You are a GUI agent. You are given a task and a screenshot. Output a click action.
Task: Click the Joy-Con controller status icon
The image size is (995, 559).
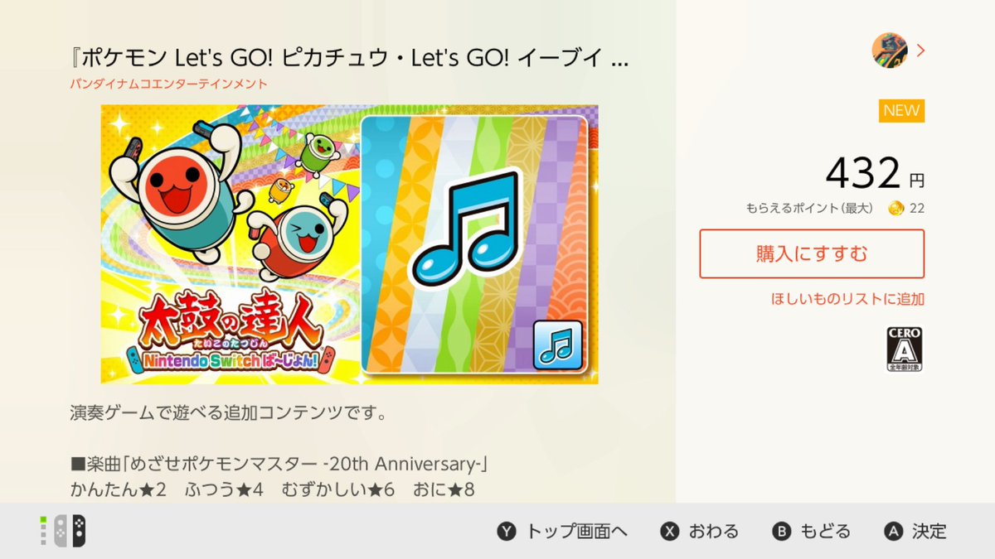coord(63,531)
